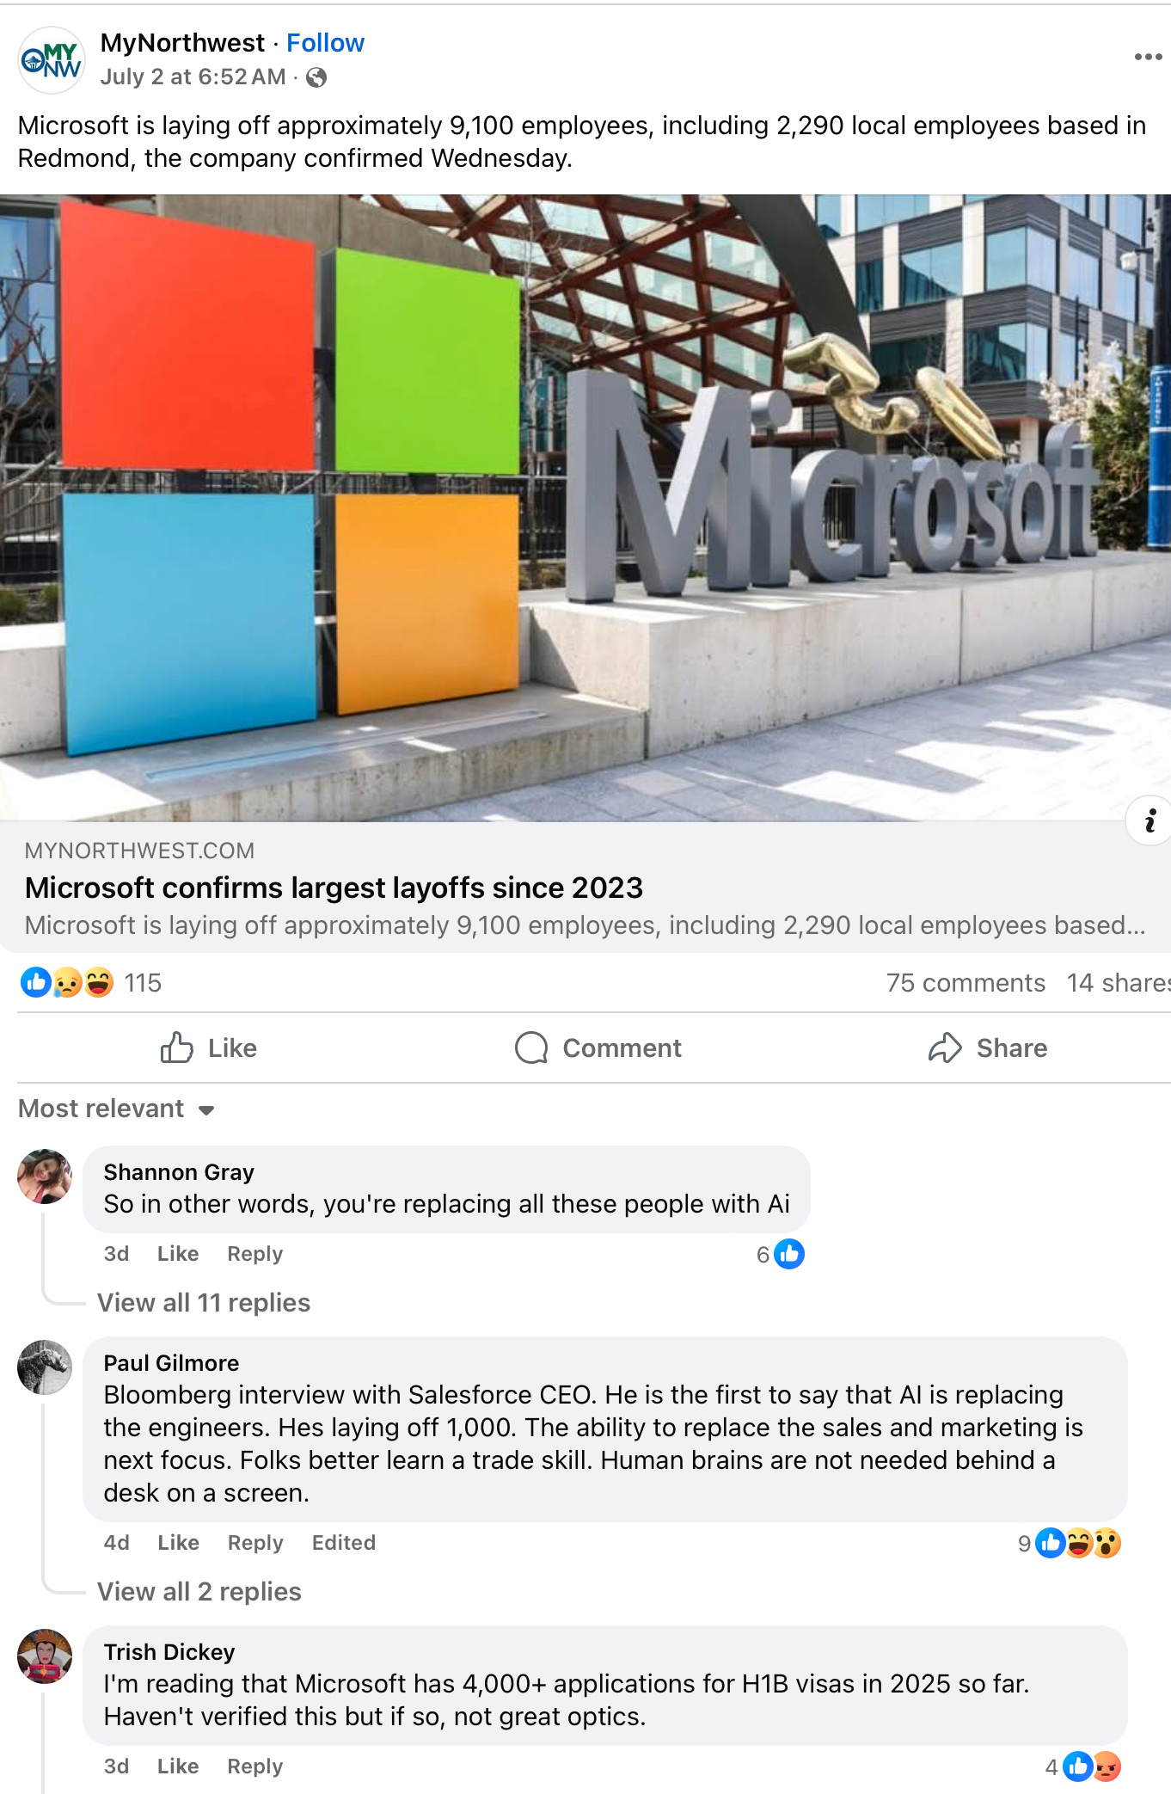
Task: Click the post reaction emojis showing 115
Action: [91, 982]
